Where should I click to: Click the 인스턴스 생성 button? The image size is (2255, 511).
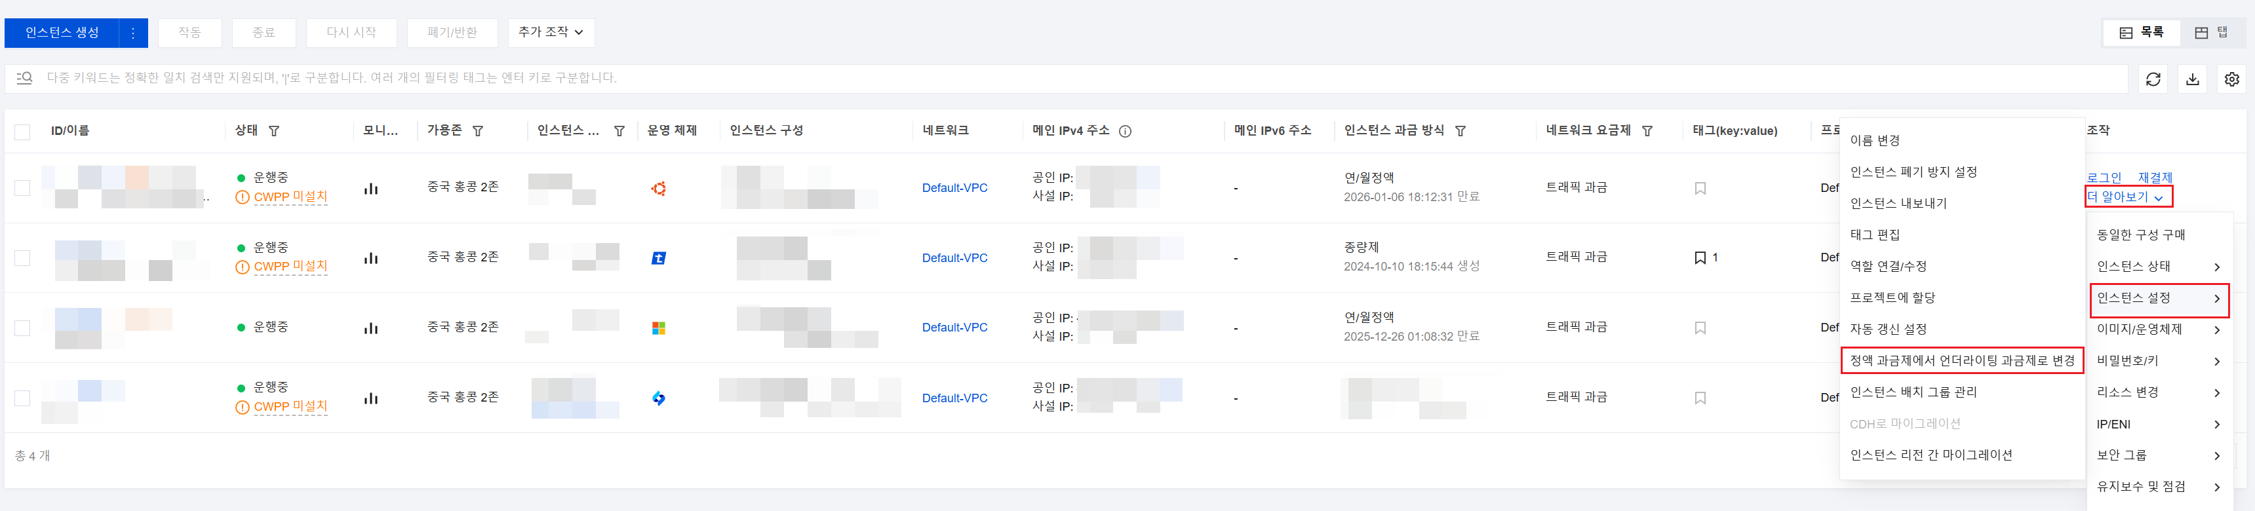pos(62,32)
